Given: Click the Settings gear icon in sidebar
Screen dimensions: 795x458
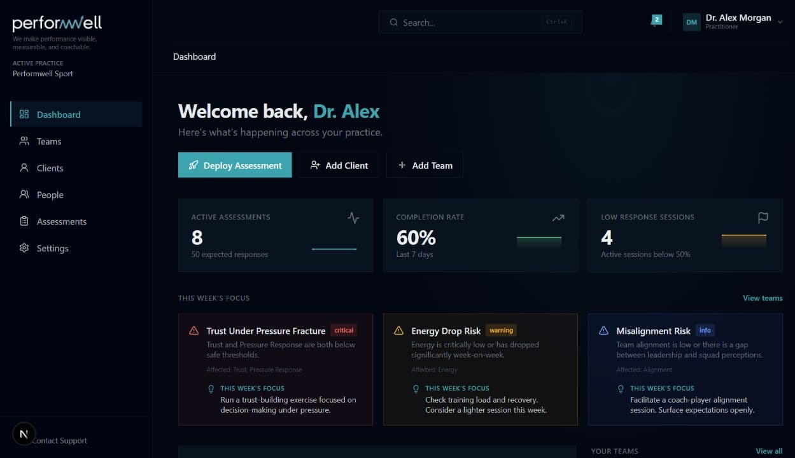Looking at the screenshot, I should tap(24, 248).
